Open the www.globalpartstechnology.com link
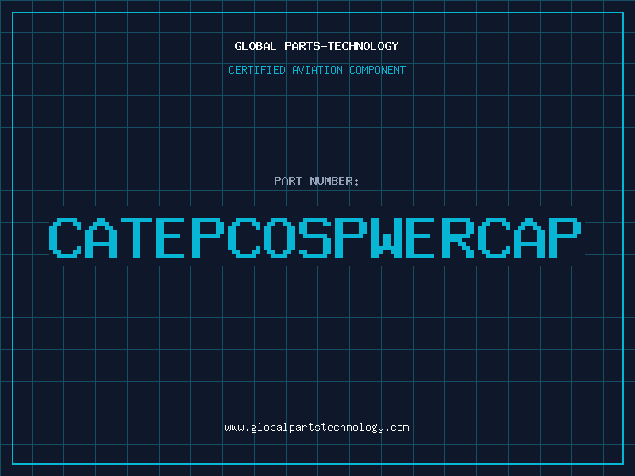 tap(317, 428)
